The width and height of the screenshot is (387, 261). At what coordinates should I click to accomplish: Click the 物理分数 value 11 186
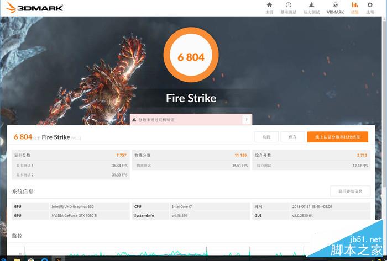click(x=240, y=155)
